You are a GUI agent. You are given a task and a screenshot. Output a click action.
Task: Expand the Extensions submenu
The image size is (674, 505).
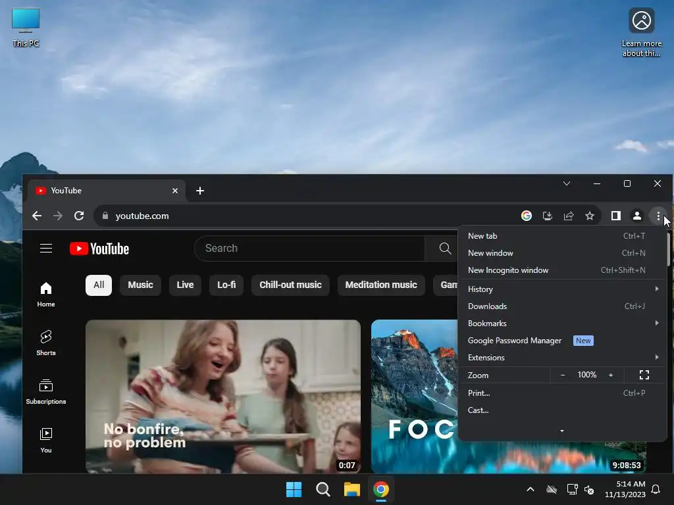(x=563, y=357)
